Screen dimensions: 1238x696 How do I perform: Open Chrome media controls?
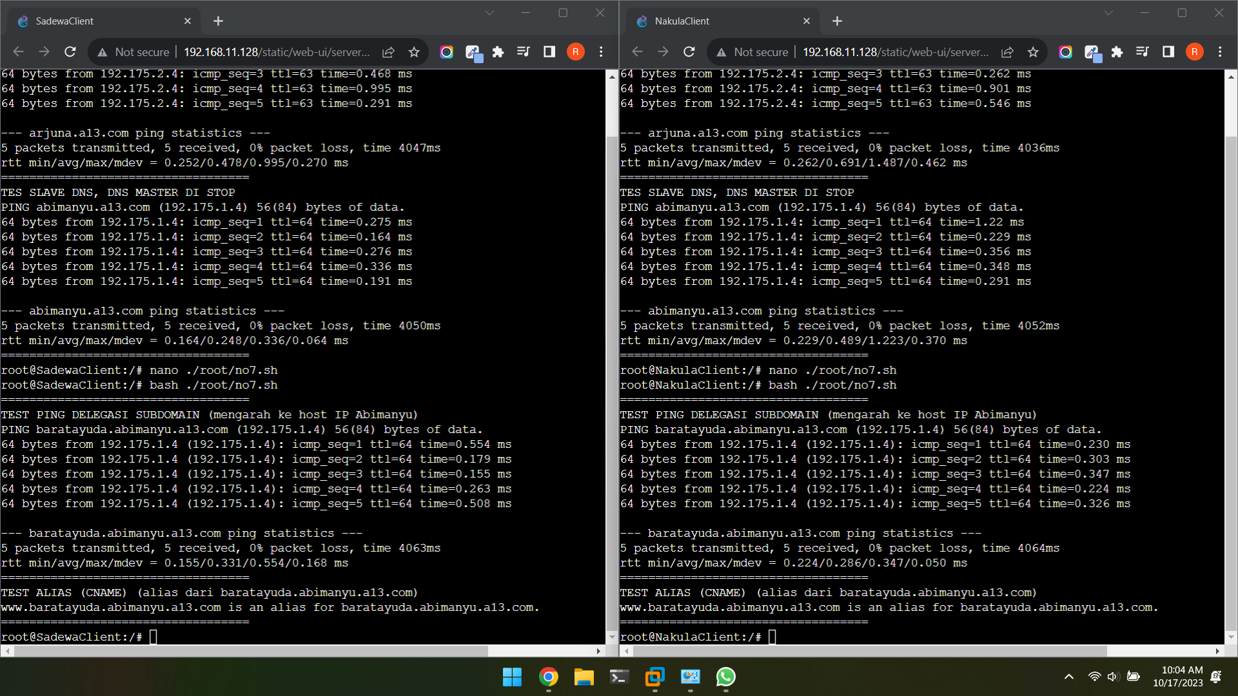(524, 52)
